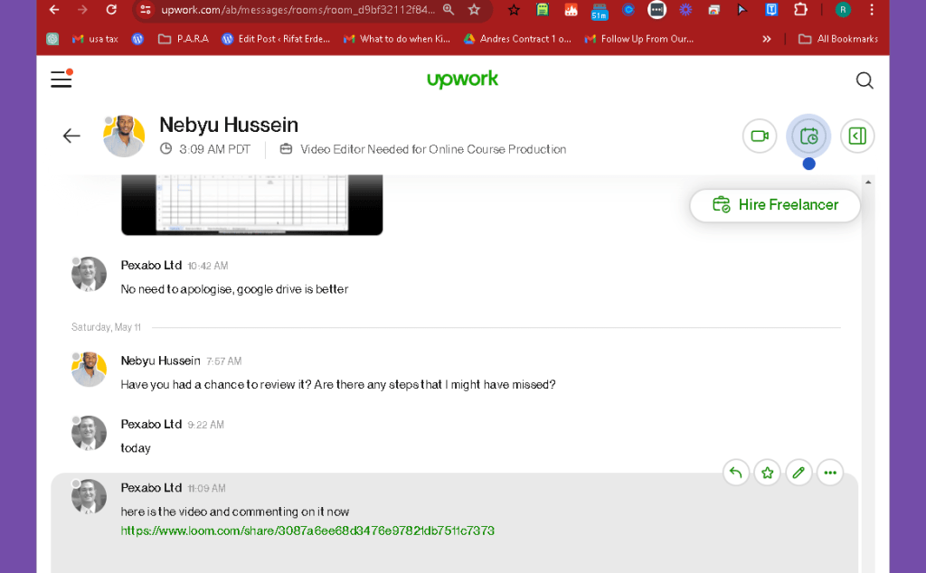Expand hidden bookmarks chevron
This screenshot has height=573, width=926.
[767, 39]
